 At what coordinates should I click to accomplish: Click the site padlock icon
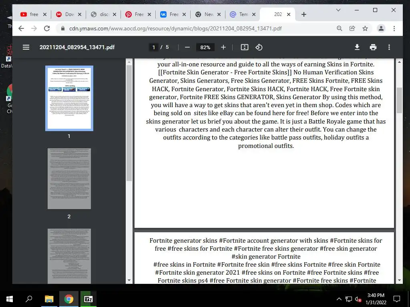pyautogui.click(x=63, y=28)
